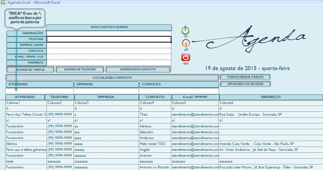Viewport: 323px width, 170px height.
Task: Click the EMPRESA / NOME input field
Action: click(x=109, y=45)
